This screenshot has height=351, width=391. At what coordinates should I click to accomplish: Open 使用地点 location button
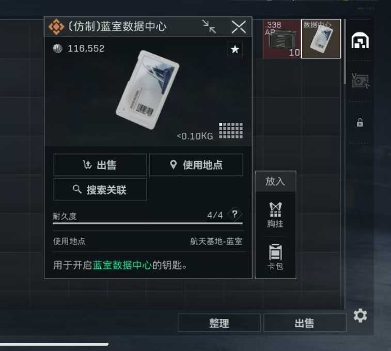click(x=196, y=165)
